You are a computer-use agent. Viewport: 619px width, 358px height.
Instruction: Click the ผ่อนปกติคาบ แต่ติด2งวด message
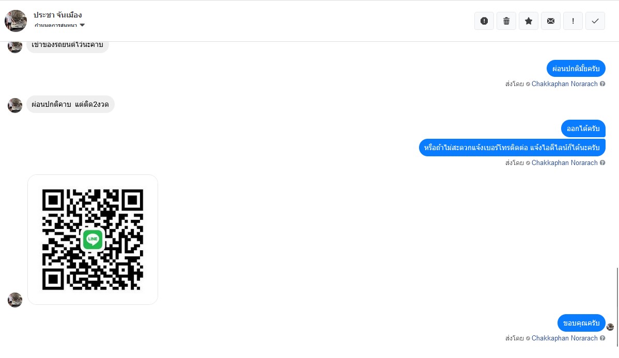point(70,105)
